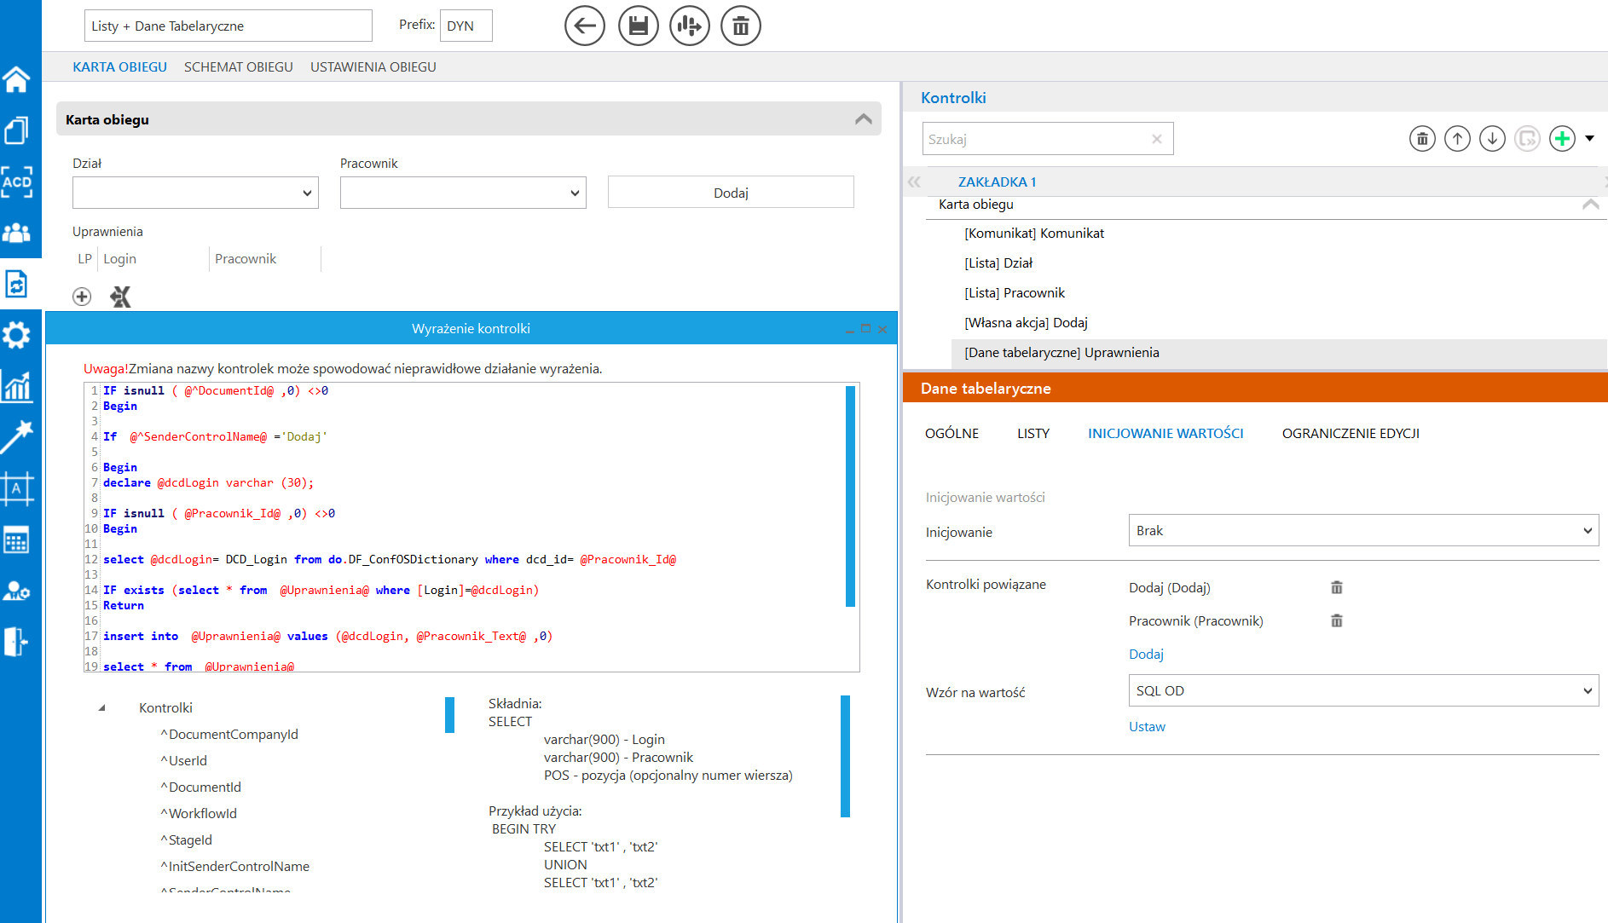Click the Ustaw link

click(x=1147, y=726)
